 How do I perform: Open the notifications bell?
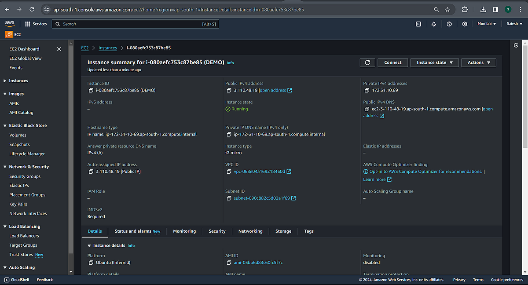(434, 24)
